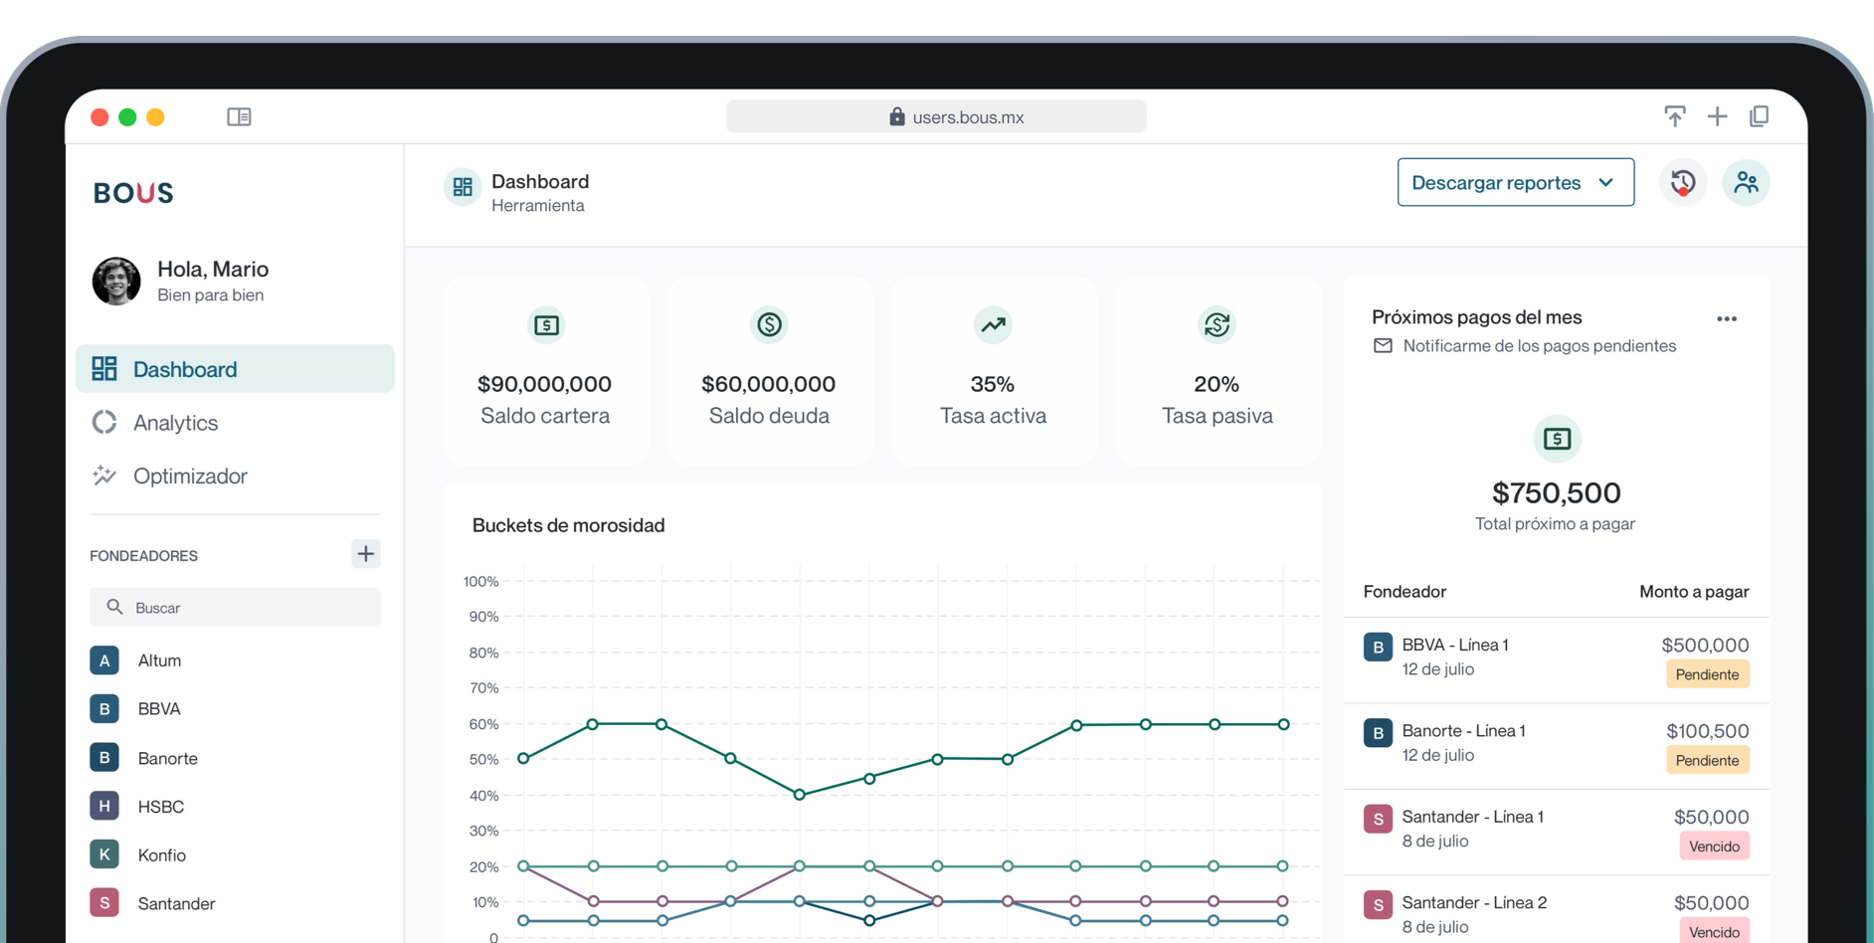This screenshot has width=1874, height=943.
Task: Open the Santander - Línea 2 payment row
Action: point(1557,910)
